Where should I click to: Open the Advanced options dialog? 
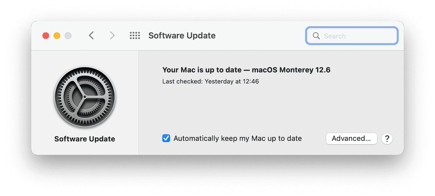[351, 138]
